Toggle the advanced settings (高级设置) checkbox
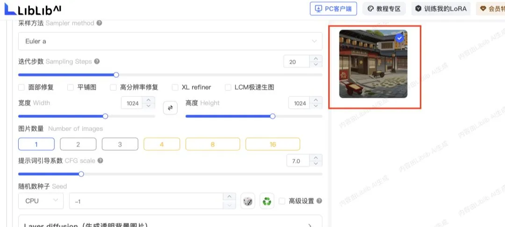505x227 pixels. [282, 201]
